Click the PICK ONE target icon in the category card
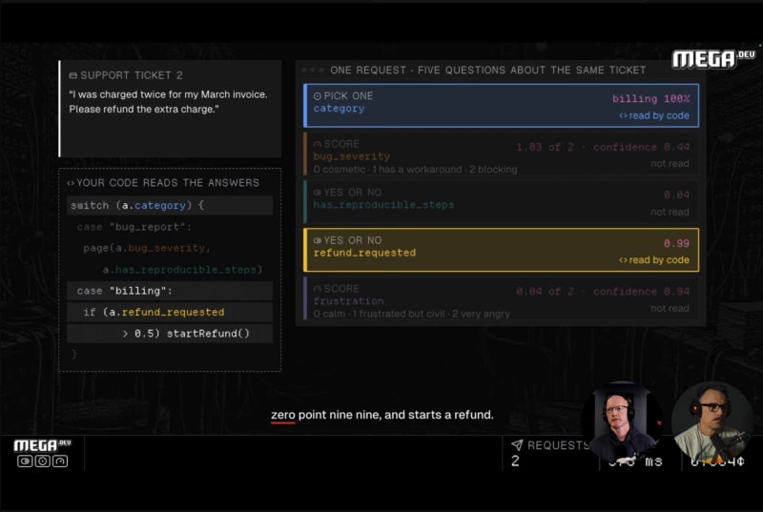 318,96
